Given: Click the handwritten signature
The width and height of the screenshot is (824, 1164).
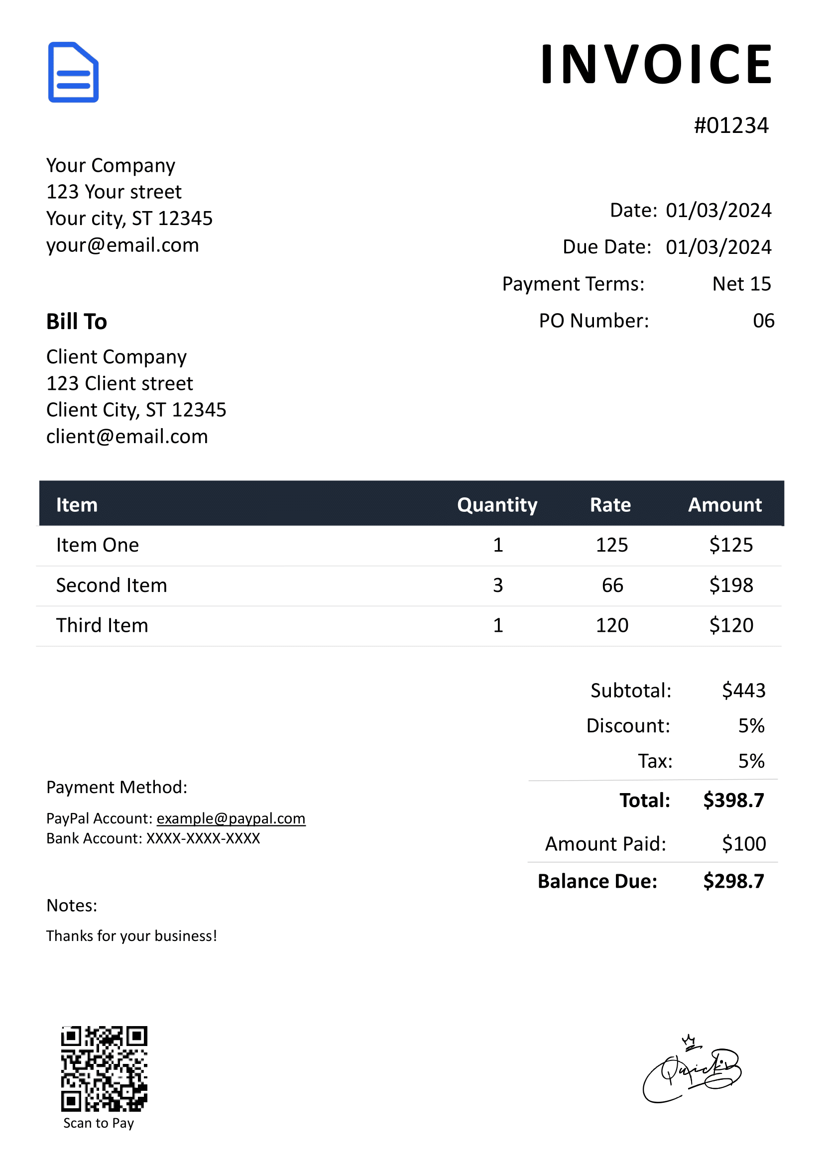Looking at the screenshot, I should [x=692, y=1070].
